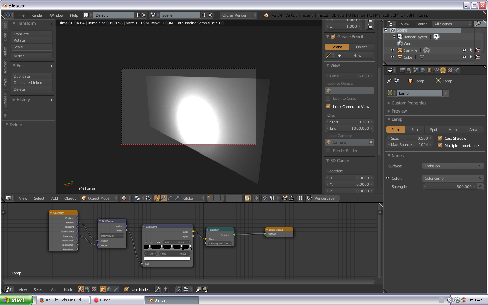Expand RenderLayers tree item in outliner
The height and width of the screenshot is (305, 488).
(394, 37)
